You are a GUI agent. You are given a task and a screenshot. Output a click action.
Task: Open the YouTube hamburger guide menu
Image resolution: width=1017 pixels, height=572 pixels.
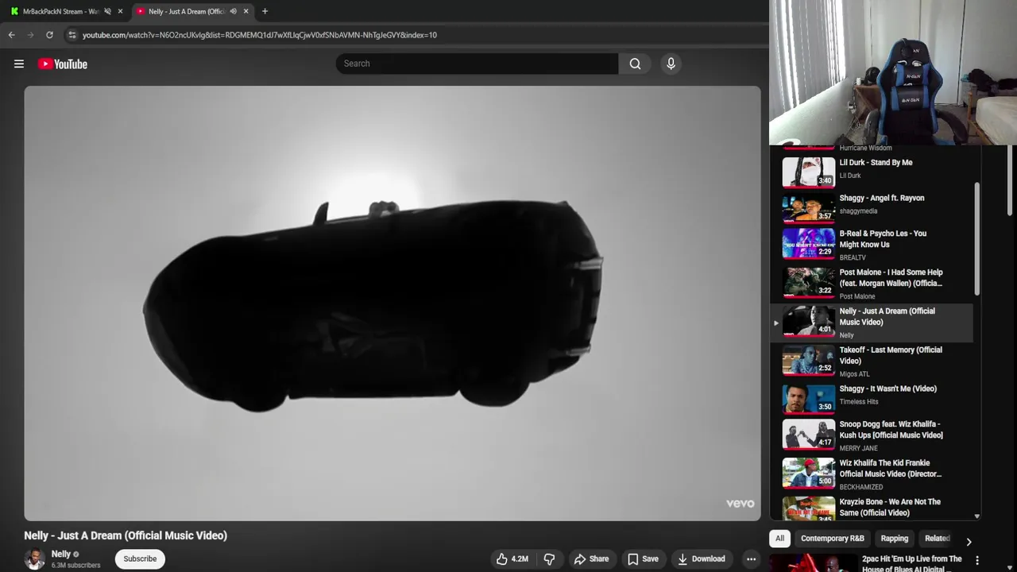19,64
